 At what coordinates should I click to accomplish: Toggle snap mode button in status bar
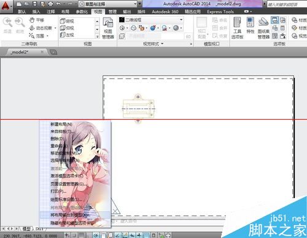(x=74, y=235)
